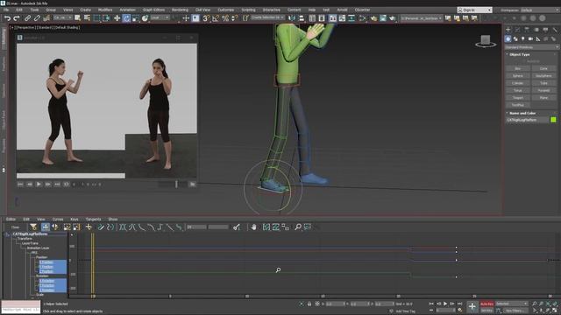Click the green object color swatch
Screen dimensions: 561x315
(x=553, y=120)
